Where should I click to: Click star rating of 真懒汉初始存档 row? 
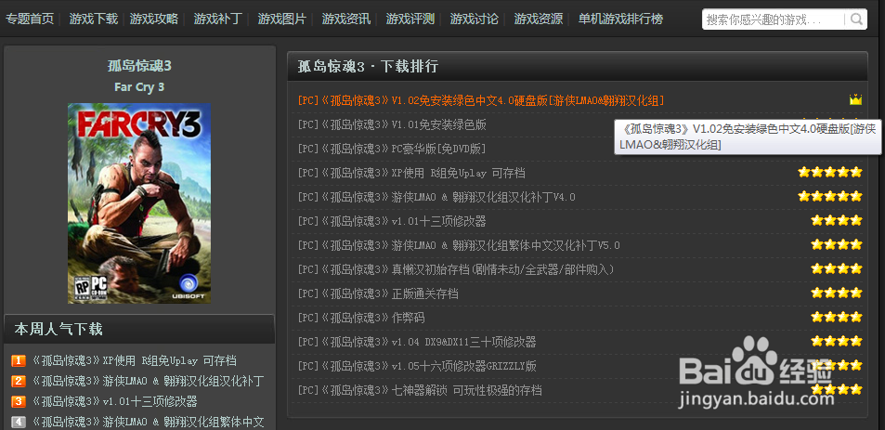point(837,269)
